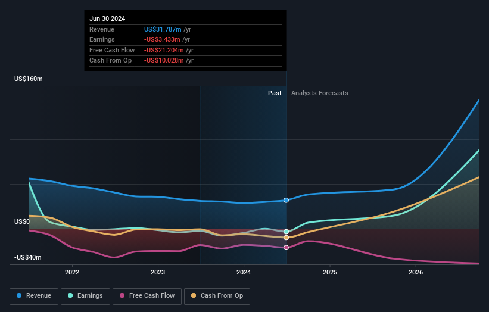The width and height of the screenshot is (489, 312).
Task: Click the Revenue row label in tooltip
Action: (102, 29)
